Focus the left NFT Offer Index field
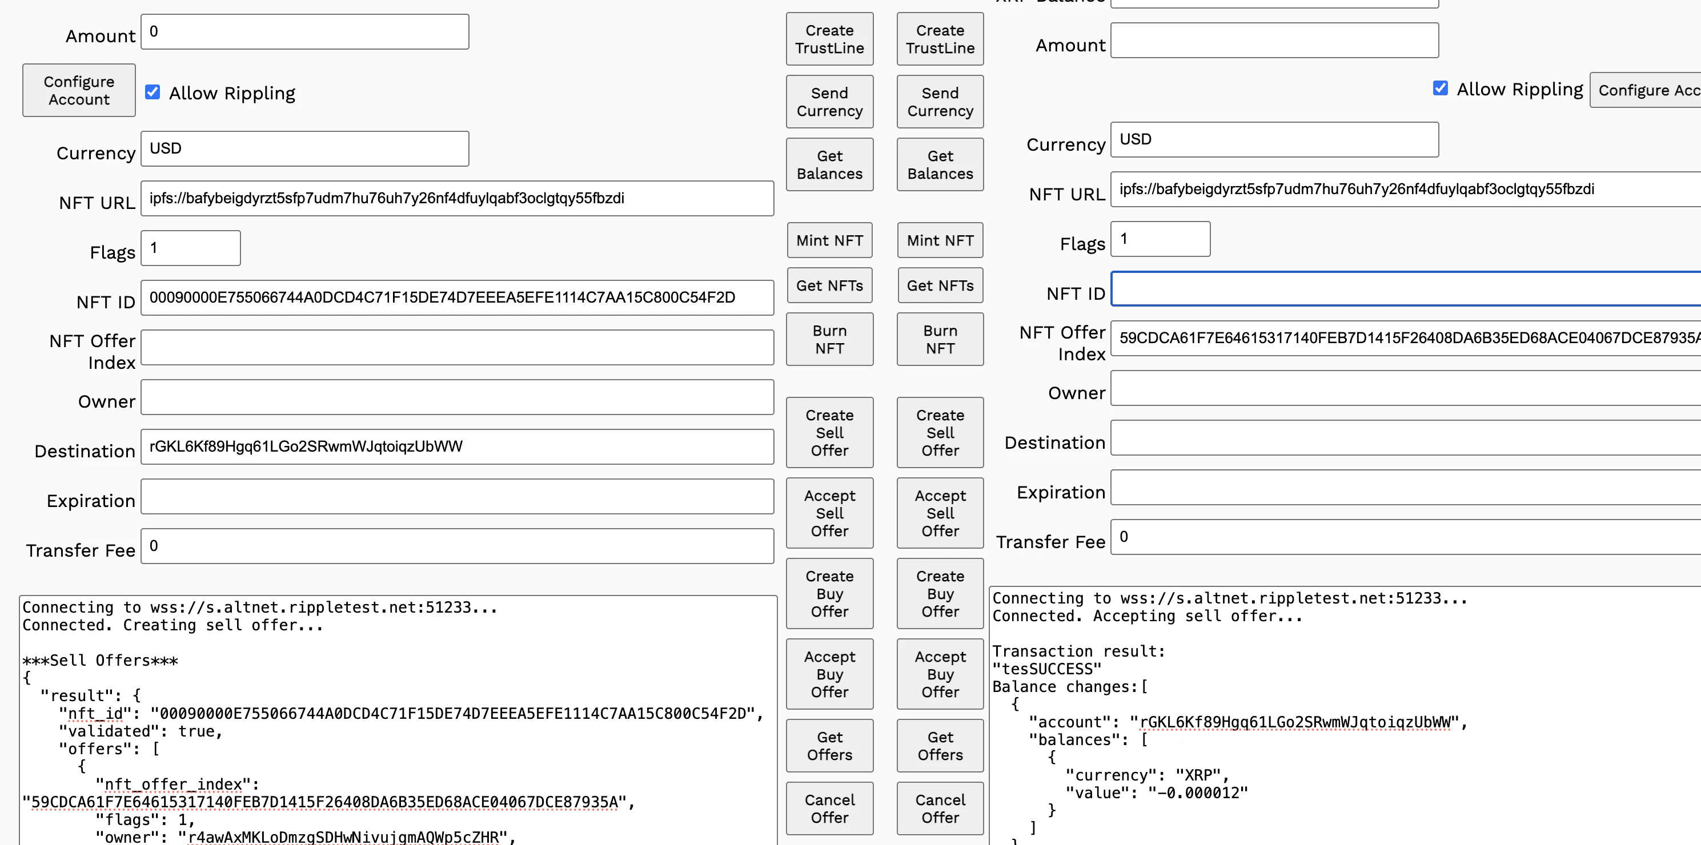 coord(457,347)
